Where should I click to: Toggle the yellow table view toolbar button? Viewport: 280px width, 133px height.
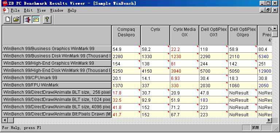(36, 19)
